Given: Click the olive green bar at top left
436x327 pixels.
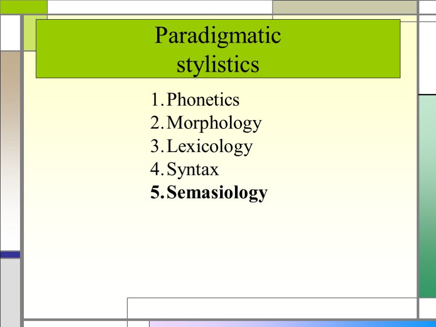Looking at the screenshot, I should pyautogui.click(x=23, y=6).
